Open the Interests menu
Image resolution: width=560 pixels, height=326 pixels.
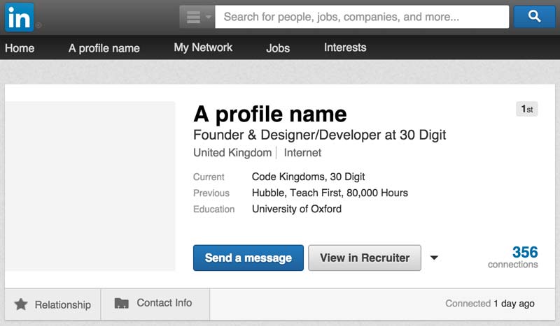click(x=345, y=47)
